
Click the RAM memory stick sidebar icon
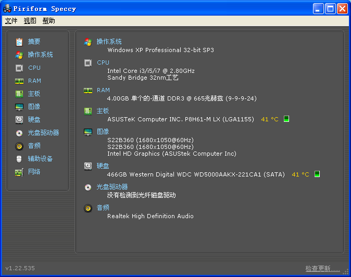click(x=19, y=81)
